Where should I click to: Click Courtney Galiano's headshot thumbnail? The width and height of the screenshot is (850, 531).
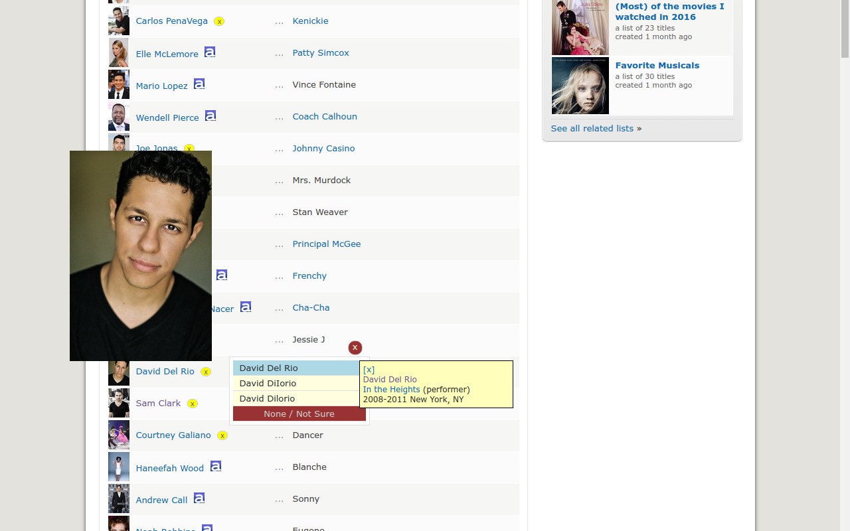119,435
